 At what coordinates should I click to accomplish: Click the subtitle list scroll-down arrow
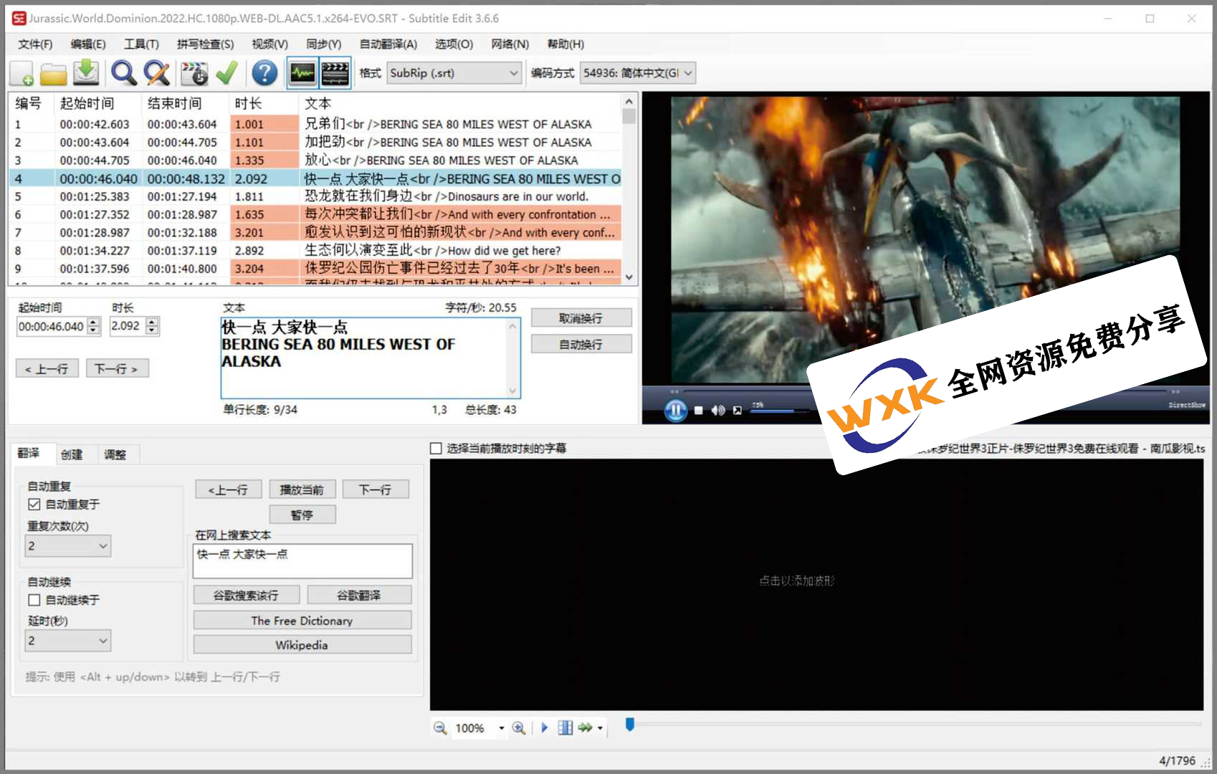(629, 277)
